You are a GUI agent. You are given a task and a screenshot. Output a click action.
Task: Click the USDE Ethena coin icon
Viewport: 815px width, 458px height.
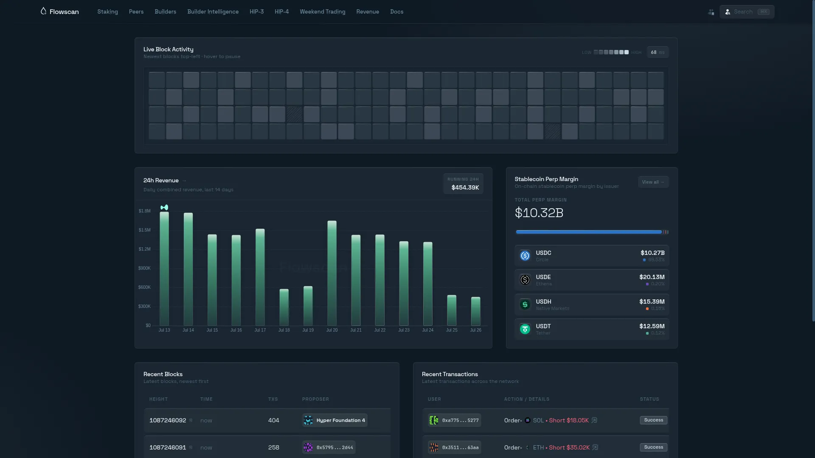[525, 280]
